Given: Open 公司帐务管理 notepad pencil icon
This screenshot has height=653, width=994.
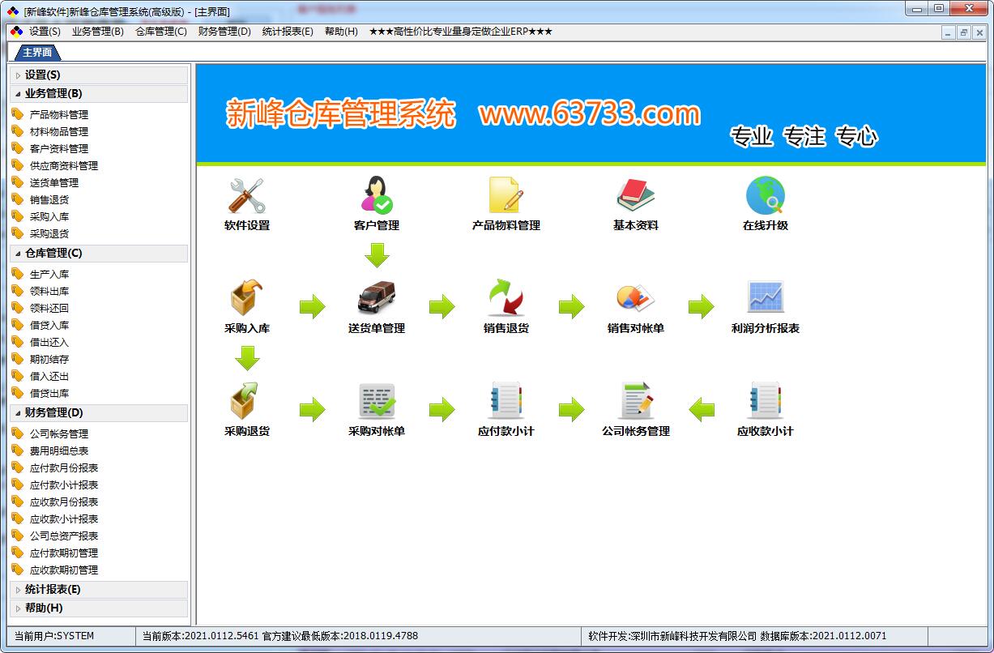Looking at the screenshot, I should point(636,403).
